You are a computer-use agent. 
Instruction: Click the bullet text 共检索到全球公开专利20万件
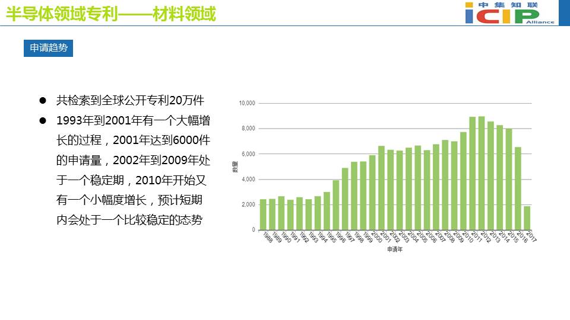click(130, 100)
